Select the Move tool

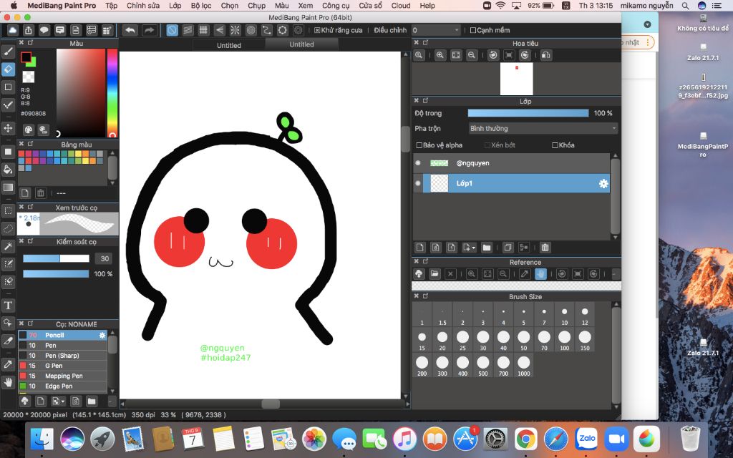tap(8, 128)
